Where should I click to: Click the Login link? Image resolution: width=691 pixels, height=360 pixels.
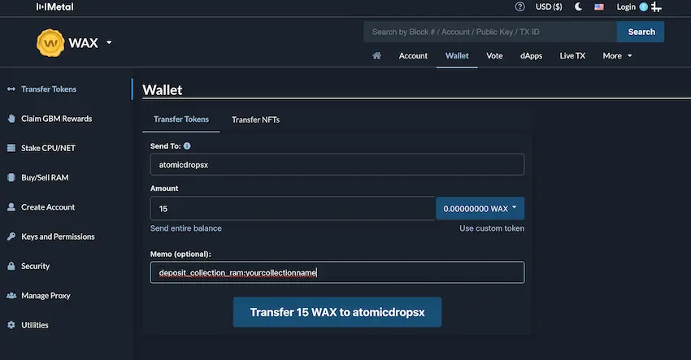[626, 7]
